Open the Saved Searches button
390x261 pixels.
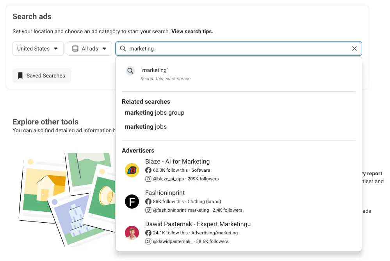click(x=42, y=76)
